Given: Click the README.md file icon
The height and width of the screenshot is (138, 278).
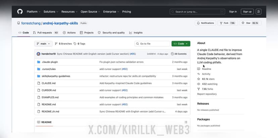Looking at the screenshot, I should pyautogui.click(x=39, y=104).
